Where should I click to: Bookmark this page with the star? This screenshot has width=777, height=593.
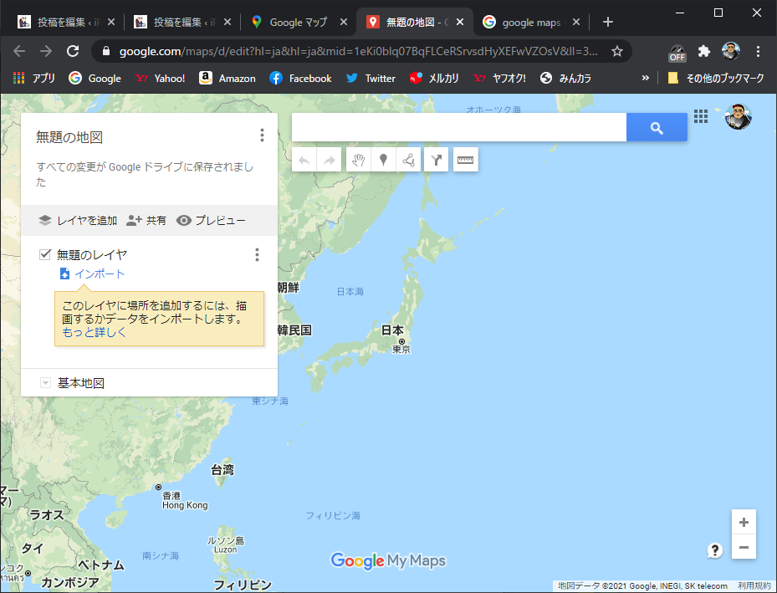(617, 51)
